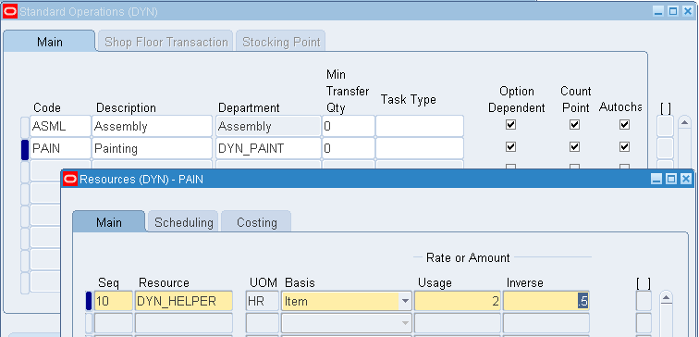The height and width of the screenshot is (337, 699).
Task: Click the Oracle icon in Standard Operations title bar
Action: pyautogui.click(x=10, y=12)
